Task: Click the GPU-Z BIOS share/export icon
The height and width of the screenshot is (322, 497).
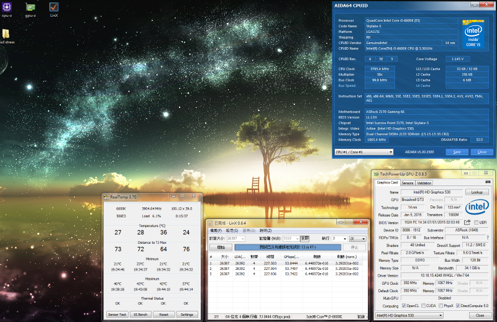Action: (467, 222)
